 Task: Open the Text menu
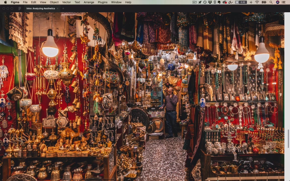(x=77, y=2)
